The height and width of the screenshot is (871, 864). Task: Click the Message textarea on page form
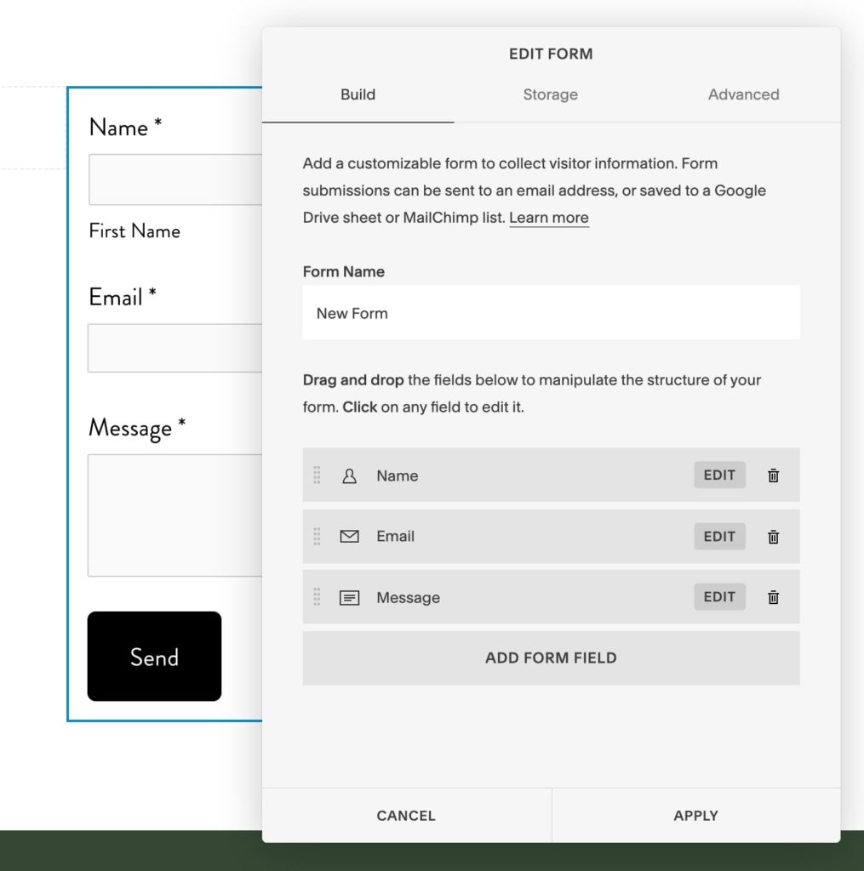pyautogui.click(x=175, y=515)
